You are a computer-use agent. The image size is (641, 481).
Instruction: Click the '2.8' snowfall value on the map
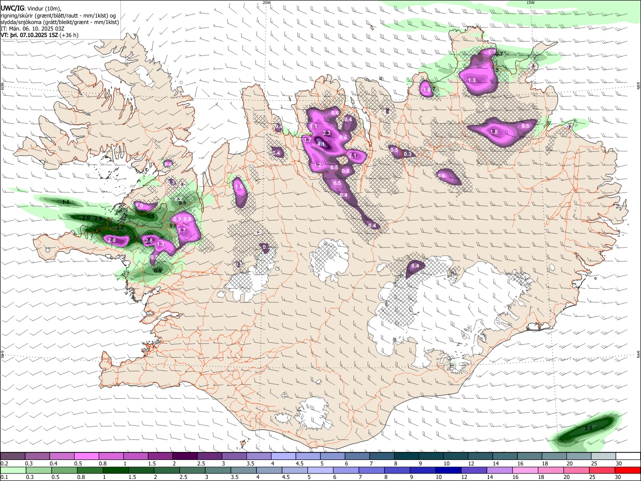point(149,241)
